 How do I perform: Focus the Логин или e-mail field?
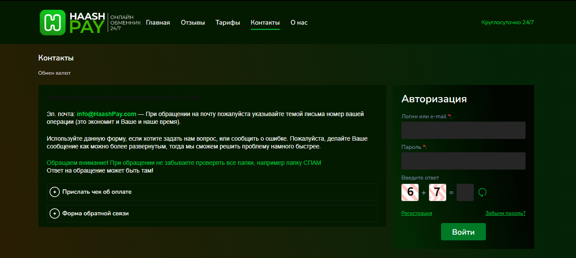[x=463, y=130]
